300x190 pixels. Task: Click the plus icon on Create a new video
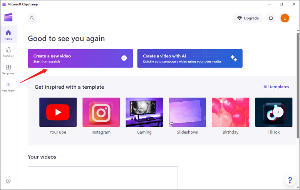124,58
